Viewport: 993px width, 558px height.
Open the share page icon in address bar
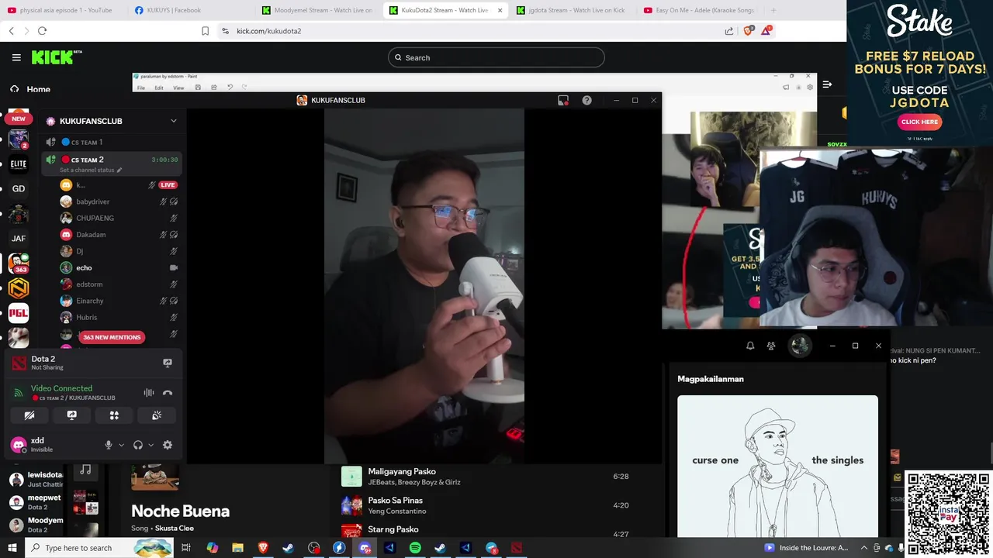tap(729, 31)
